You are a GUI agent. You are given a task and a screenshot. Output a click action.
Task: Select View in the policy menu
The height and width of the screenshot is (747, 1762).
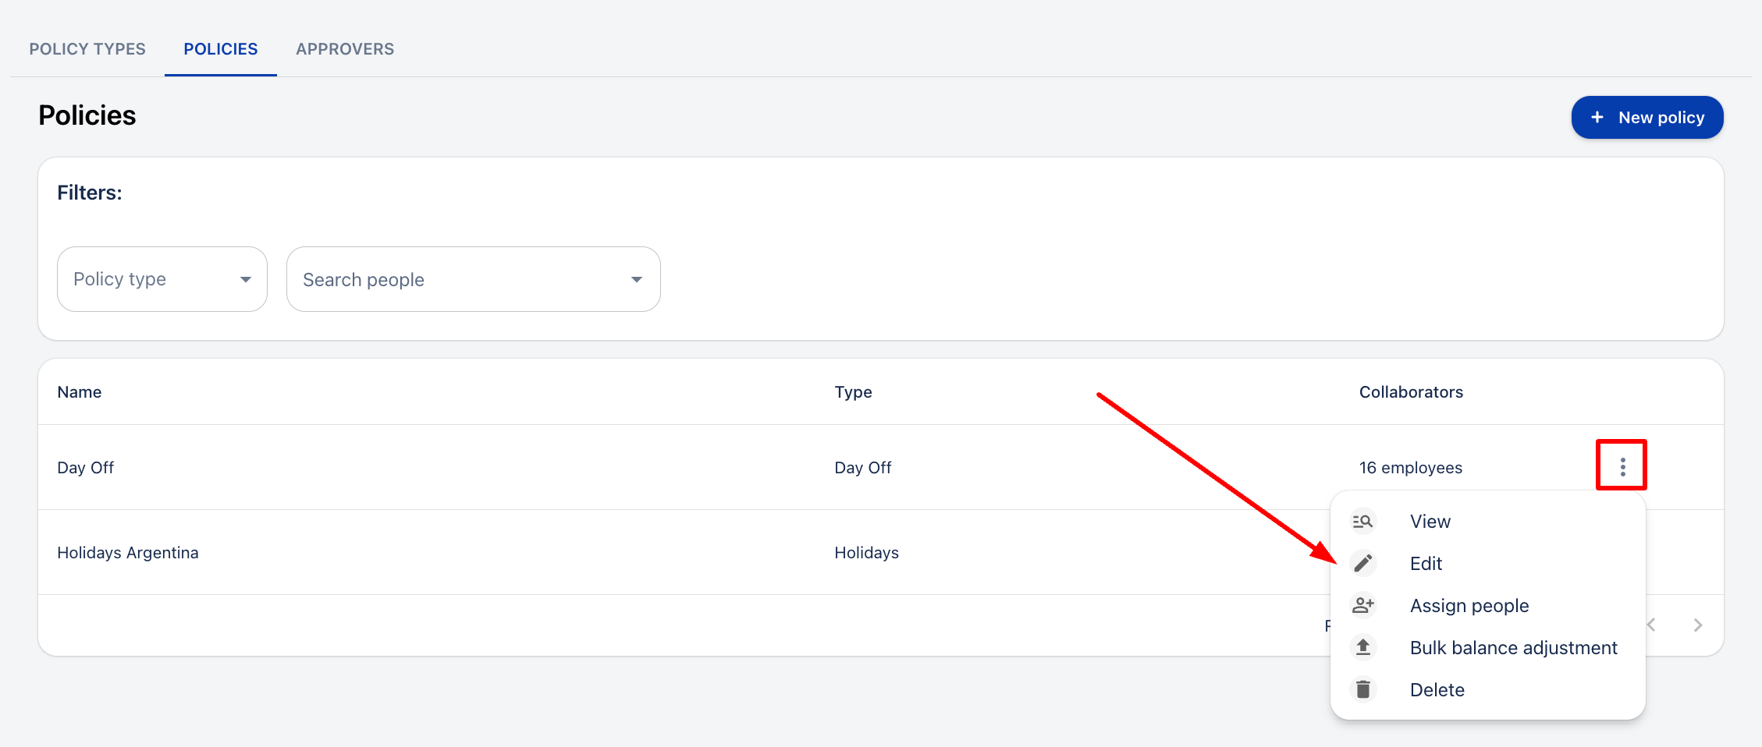point(1430,522)
